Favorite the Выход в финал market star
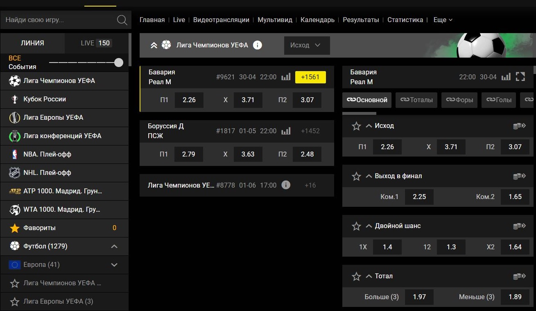Viewport: 536px width, 311px height. (x=356, y=176)
